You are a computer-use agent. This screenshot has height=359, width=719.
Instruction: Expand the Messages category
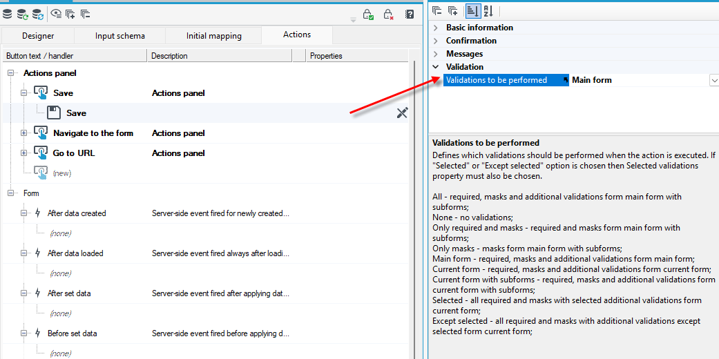pyautogui.click(x=436, y=54)
